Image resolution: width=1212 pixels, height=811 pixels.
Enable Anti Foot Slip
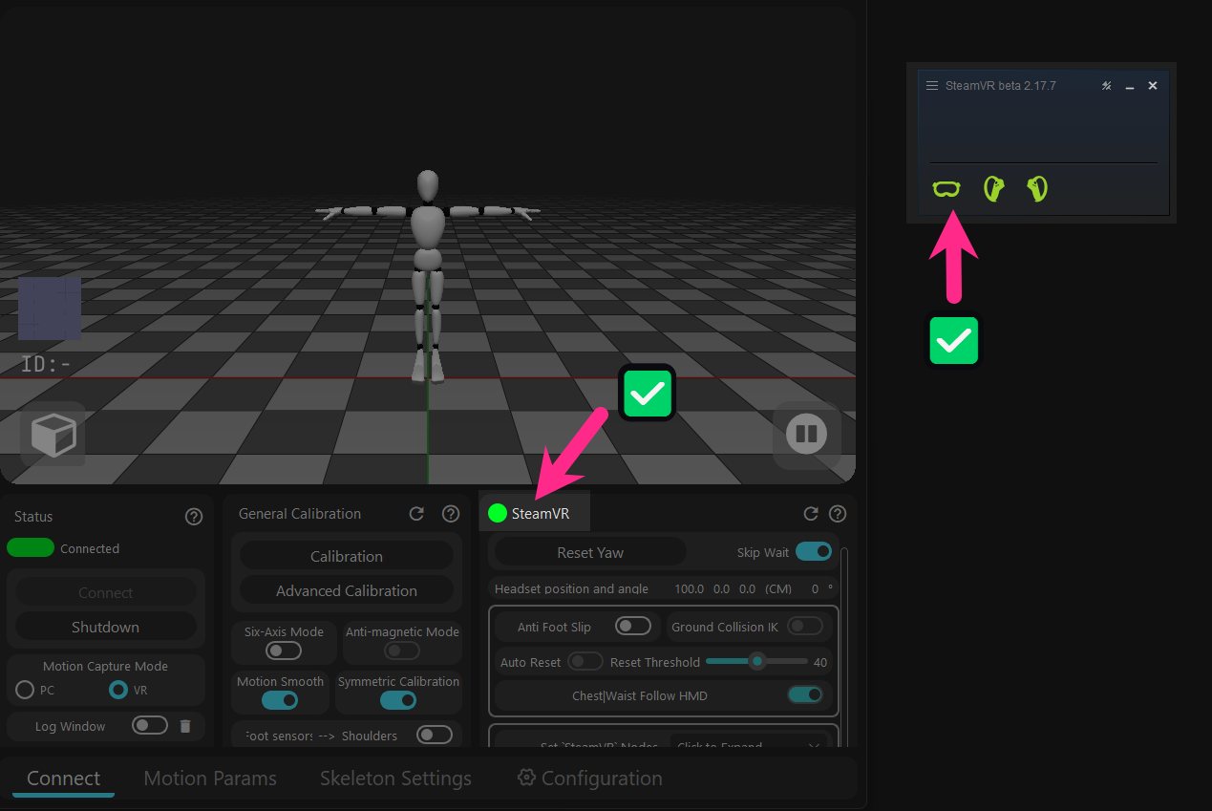pyautogui.click(x=633, y=627)
